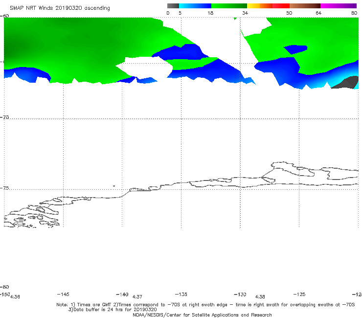The image size is (362, 318).
Task: Click the latitude label "-80"
Action: tap(4, 287)
